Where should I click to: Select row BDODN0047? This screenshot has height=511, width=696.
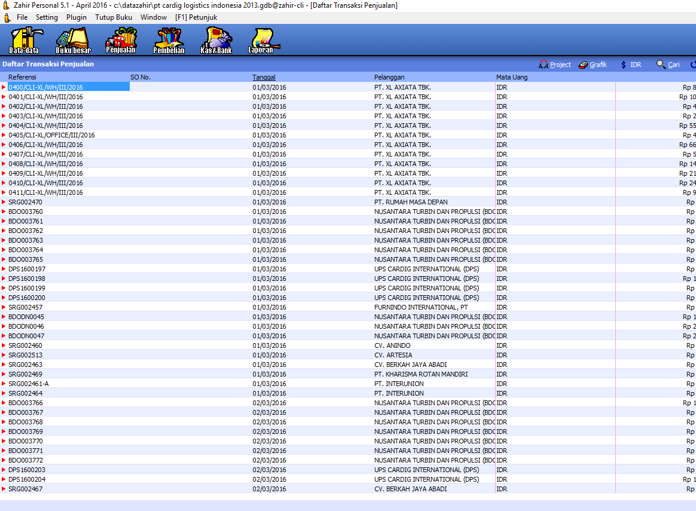[x=348, y=336]
